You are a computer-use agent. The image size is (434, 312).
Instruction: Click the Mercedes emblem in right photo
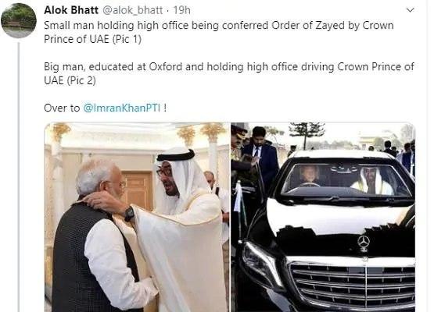364,243
